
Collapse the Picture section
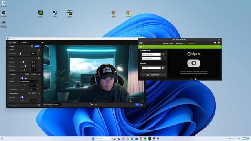click(x=9, y=58)
